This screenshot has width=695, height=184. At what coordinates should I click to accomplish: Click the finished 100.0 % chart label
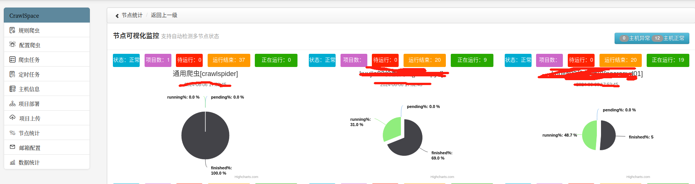pos(221,170)
